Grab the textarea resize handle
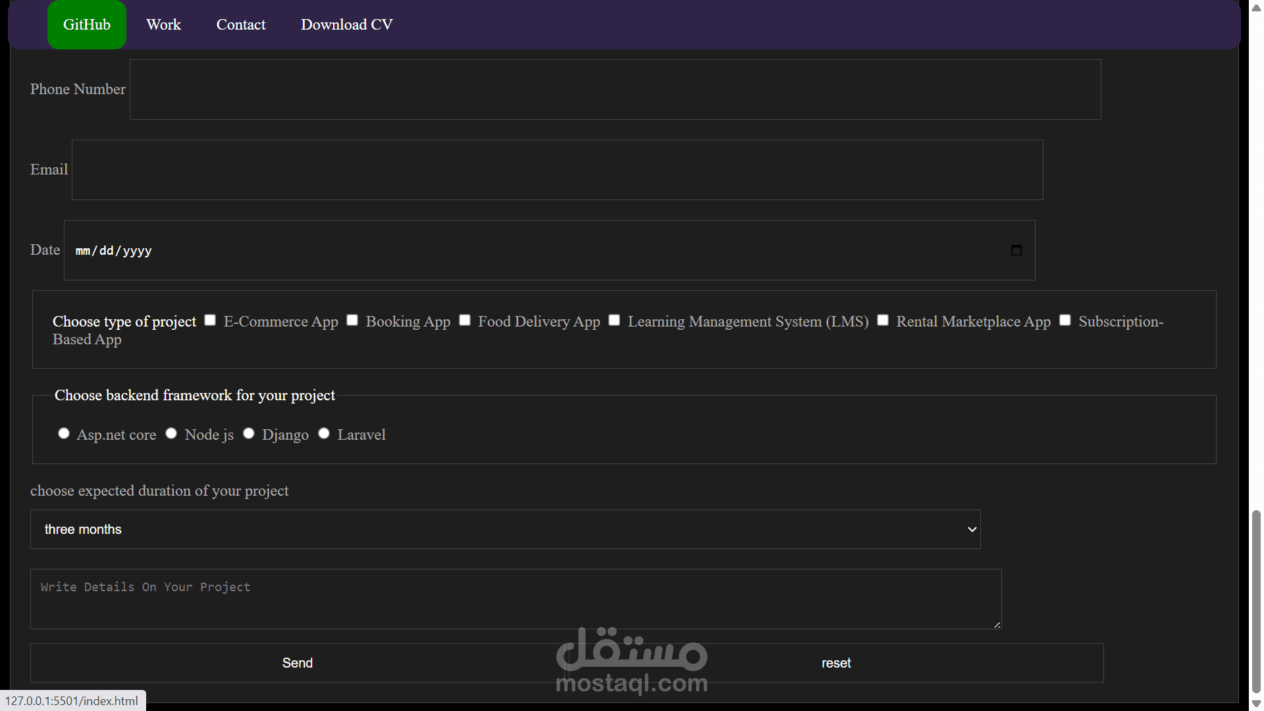 coord(997,625)
